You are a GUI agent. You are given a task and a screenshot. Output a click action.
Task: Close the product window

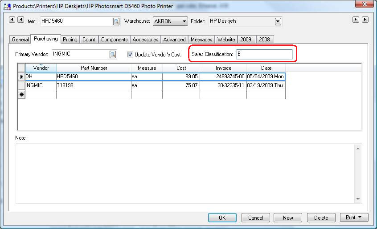(364, 4)
